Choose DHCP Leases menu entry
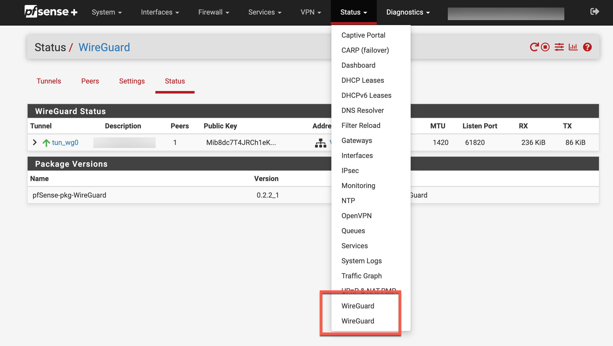Image resolution: width=613 pixels, height=346 pixels. click(x=371, y=80)
